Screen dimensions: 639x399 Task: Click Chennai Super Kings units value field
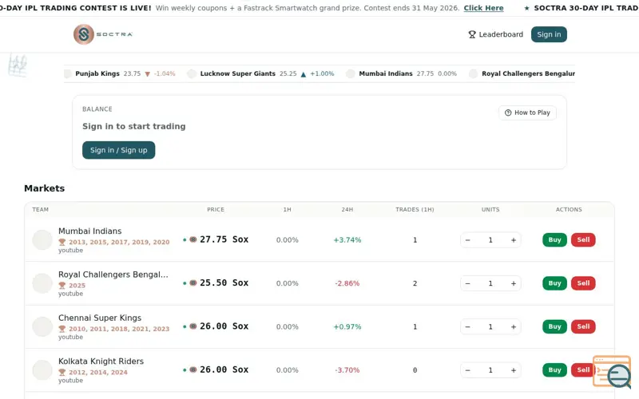490,327
